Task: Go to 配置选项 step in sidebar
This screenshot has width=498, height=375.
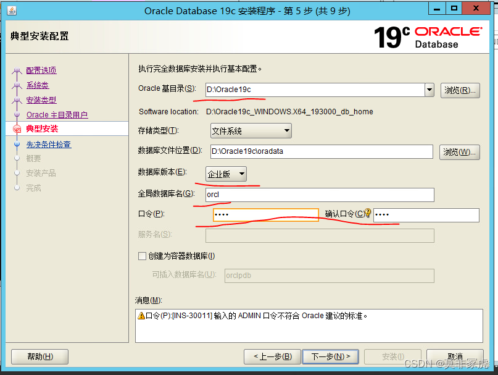Action: tap(41, 70)
